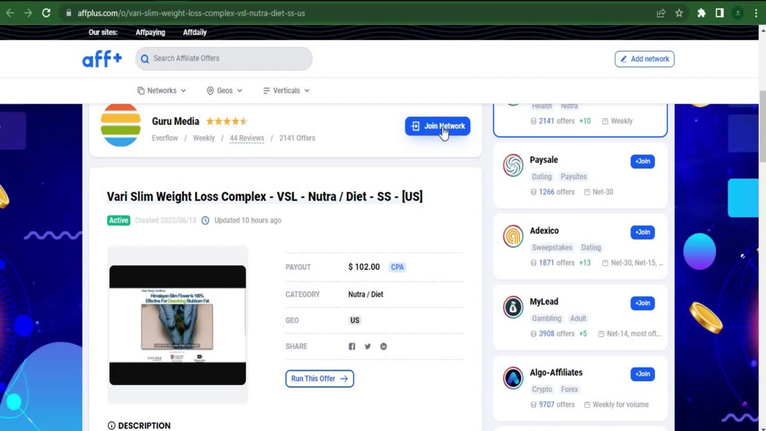Expand the Geos dropdown
The height and width of the screenshot is (431, 766).
[224, 90]
